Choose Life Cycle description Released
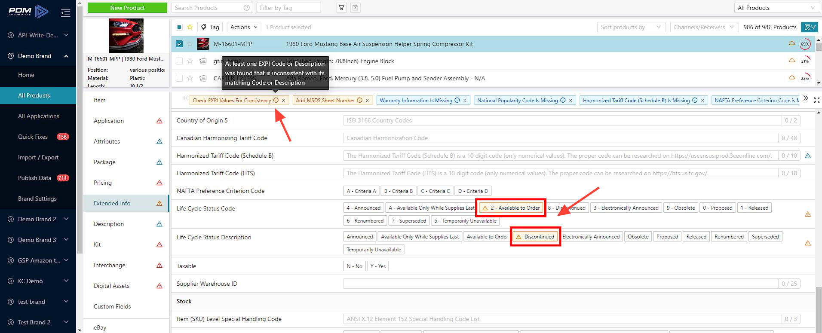The image size is (822, 333). pos(696,237)
